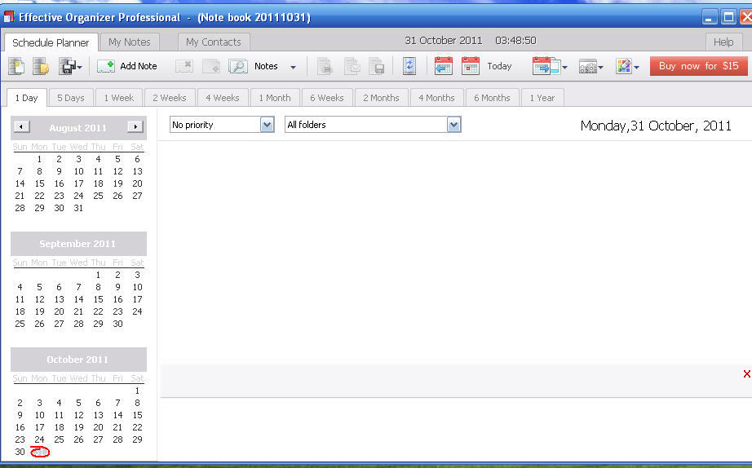The width and height of the screenshot is (752, 468).
Task: Click the Monday,31 October, 2011 heading
Action: tap(656, 126)
